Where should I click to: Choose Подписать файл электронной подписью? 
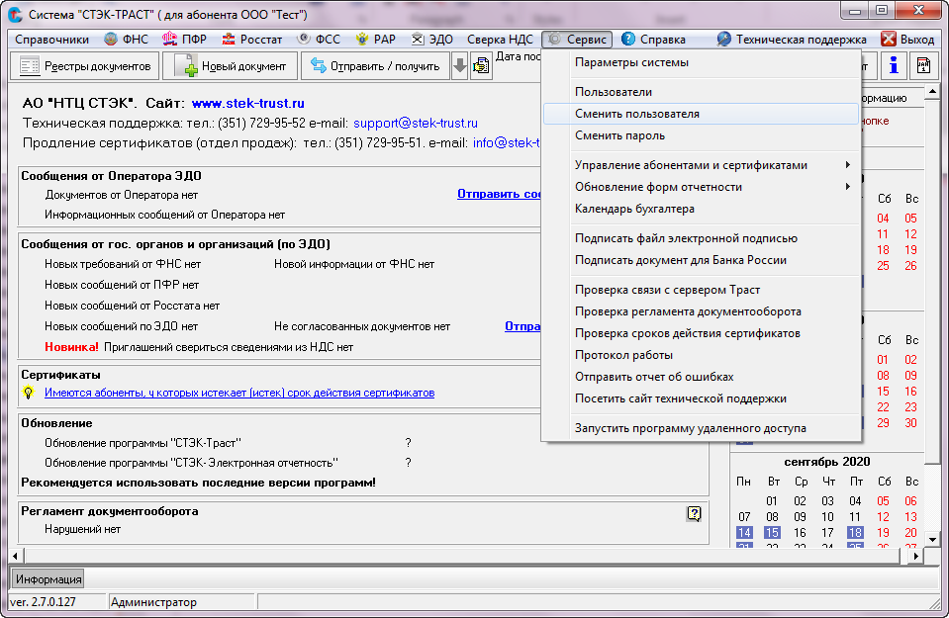click(702, 238)
